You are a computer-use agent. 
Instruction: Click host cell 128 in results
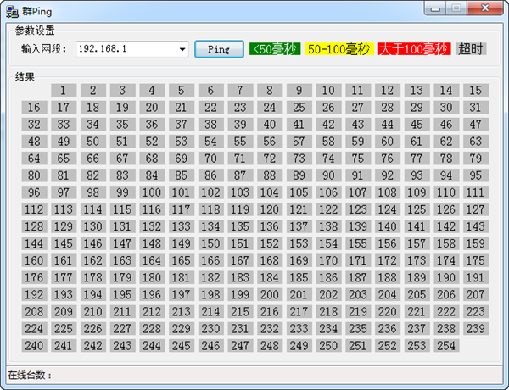click(34, 226)
